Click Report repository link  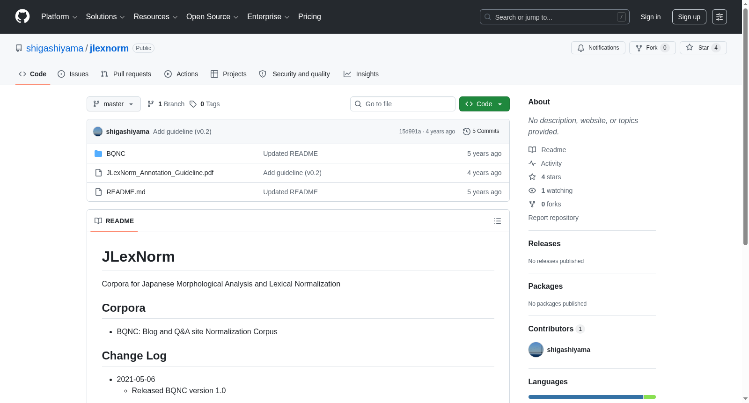553,218
